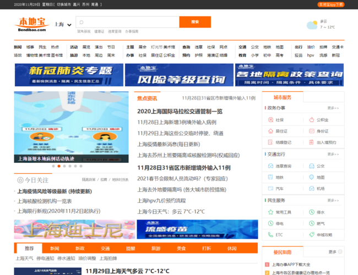The height and width of the screenshot is (275, 358).
Task: Click 本地宝App下载 button
Action: pos(331,4)
